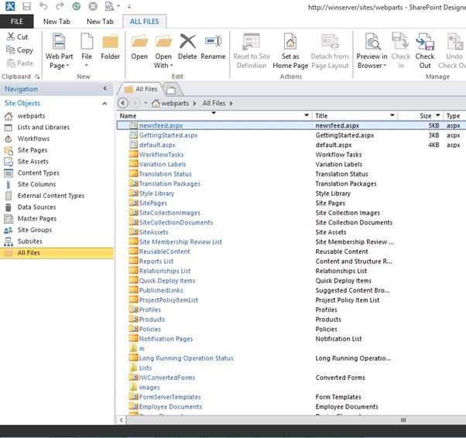Click the Back navigation arrow in breadcrumb bar
Image resolution: width=466 pixels, height=438 pixels.
point(123,103)
